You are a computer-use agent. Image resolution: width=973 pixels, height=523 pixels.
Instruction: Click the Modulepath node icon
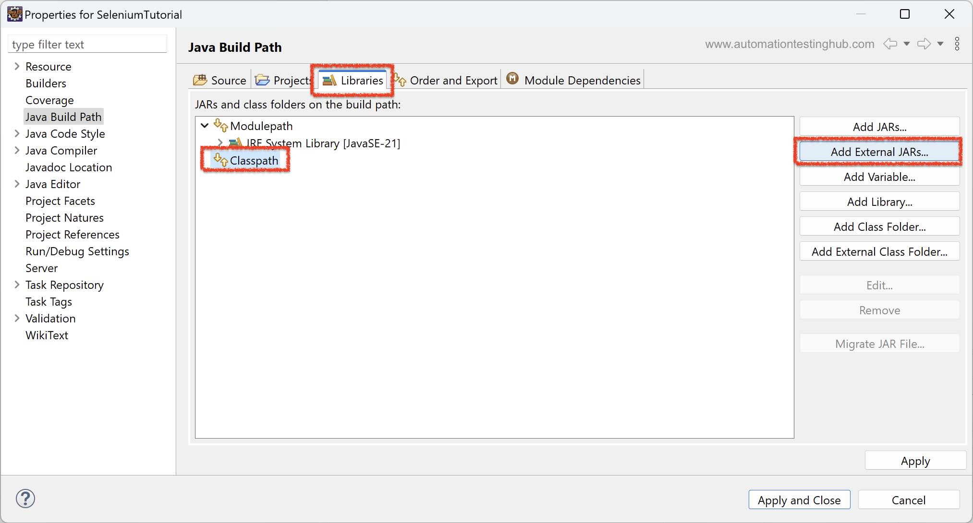pyautogui.click(x=220, y=126)
